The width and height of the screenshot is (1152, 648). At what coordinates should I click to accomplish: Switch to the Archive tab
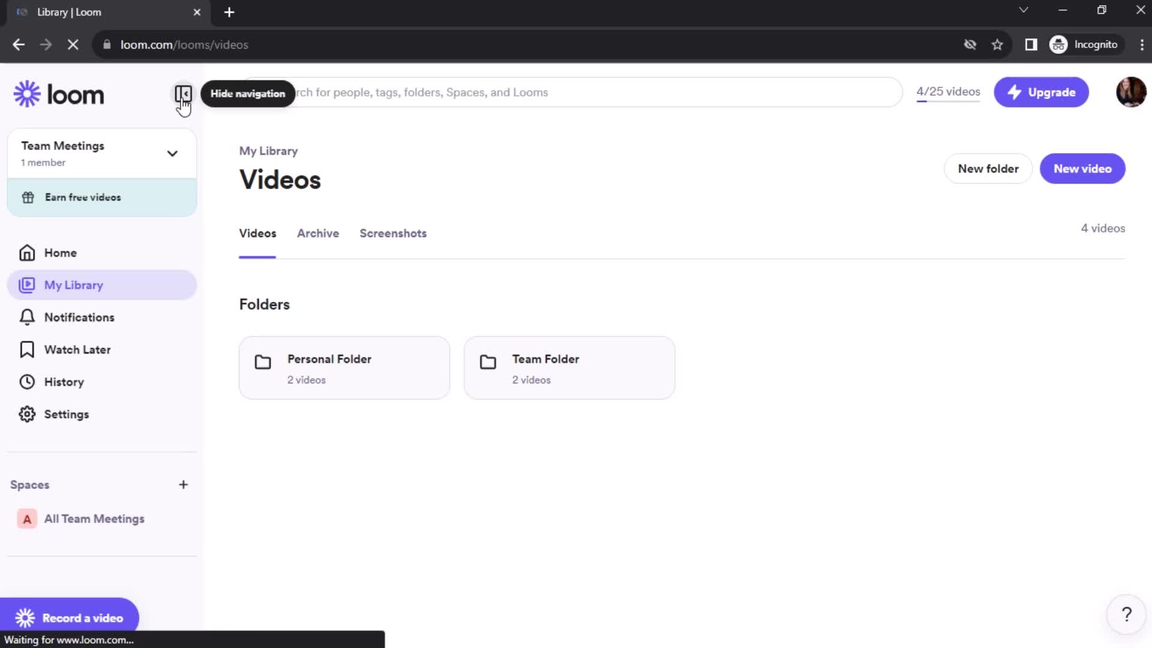point(317,233)
